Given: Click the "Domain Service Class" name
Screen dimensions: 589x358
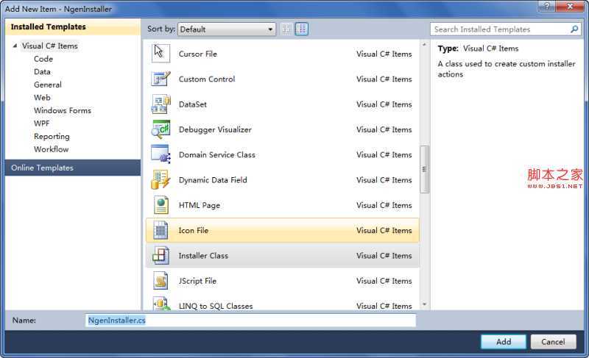Looking at the screenshot, I should [x=217, y=154].
